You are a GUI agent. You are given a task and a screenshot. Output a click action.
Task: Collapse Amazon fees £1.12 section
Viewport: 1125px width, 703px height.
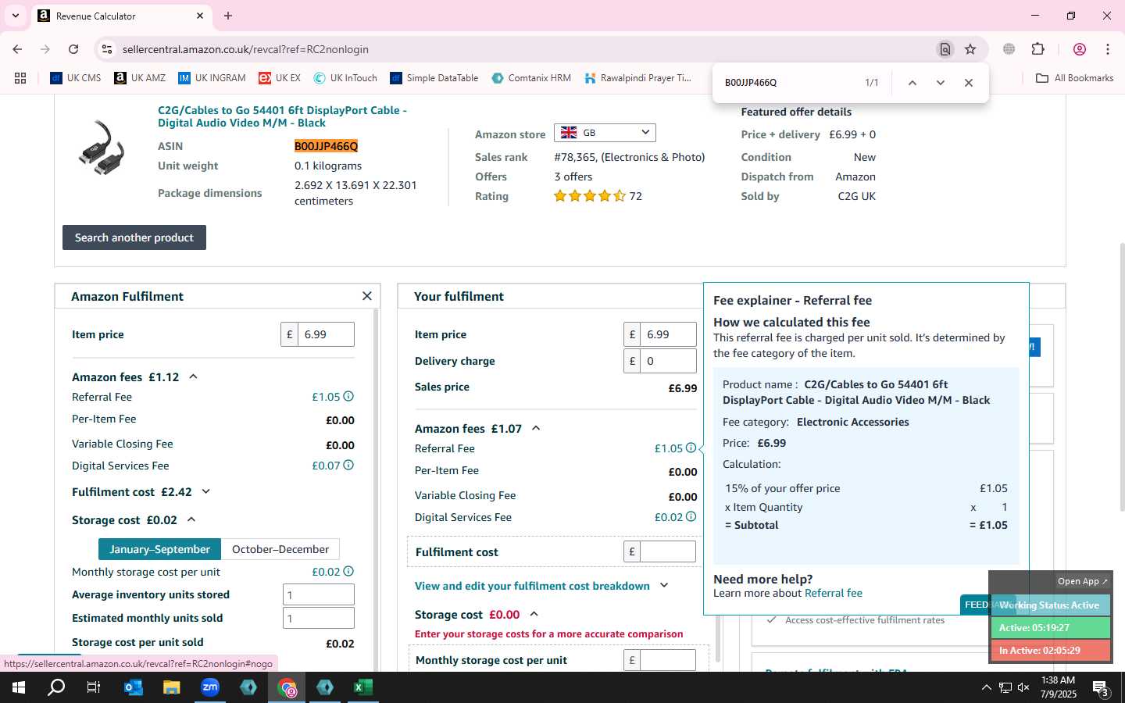pos(193,376)
